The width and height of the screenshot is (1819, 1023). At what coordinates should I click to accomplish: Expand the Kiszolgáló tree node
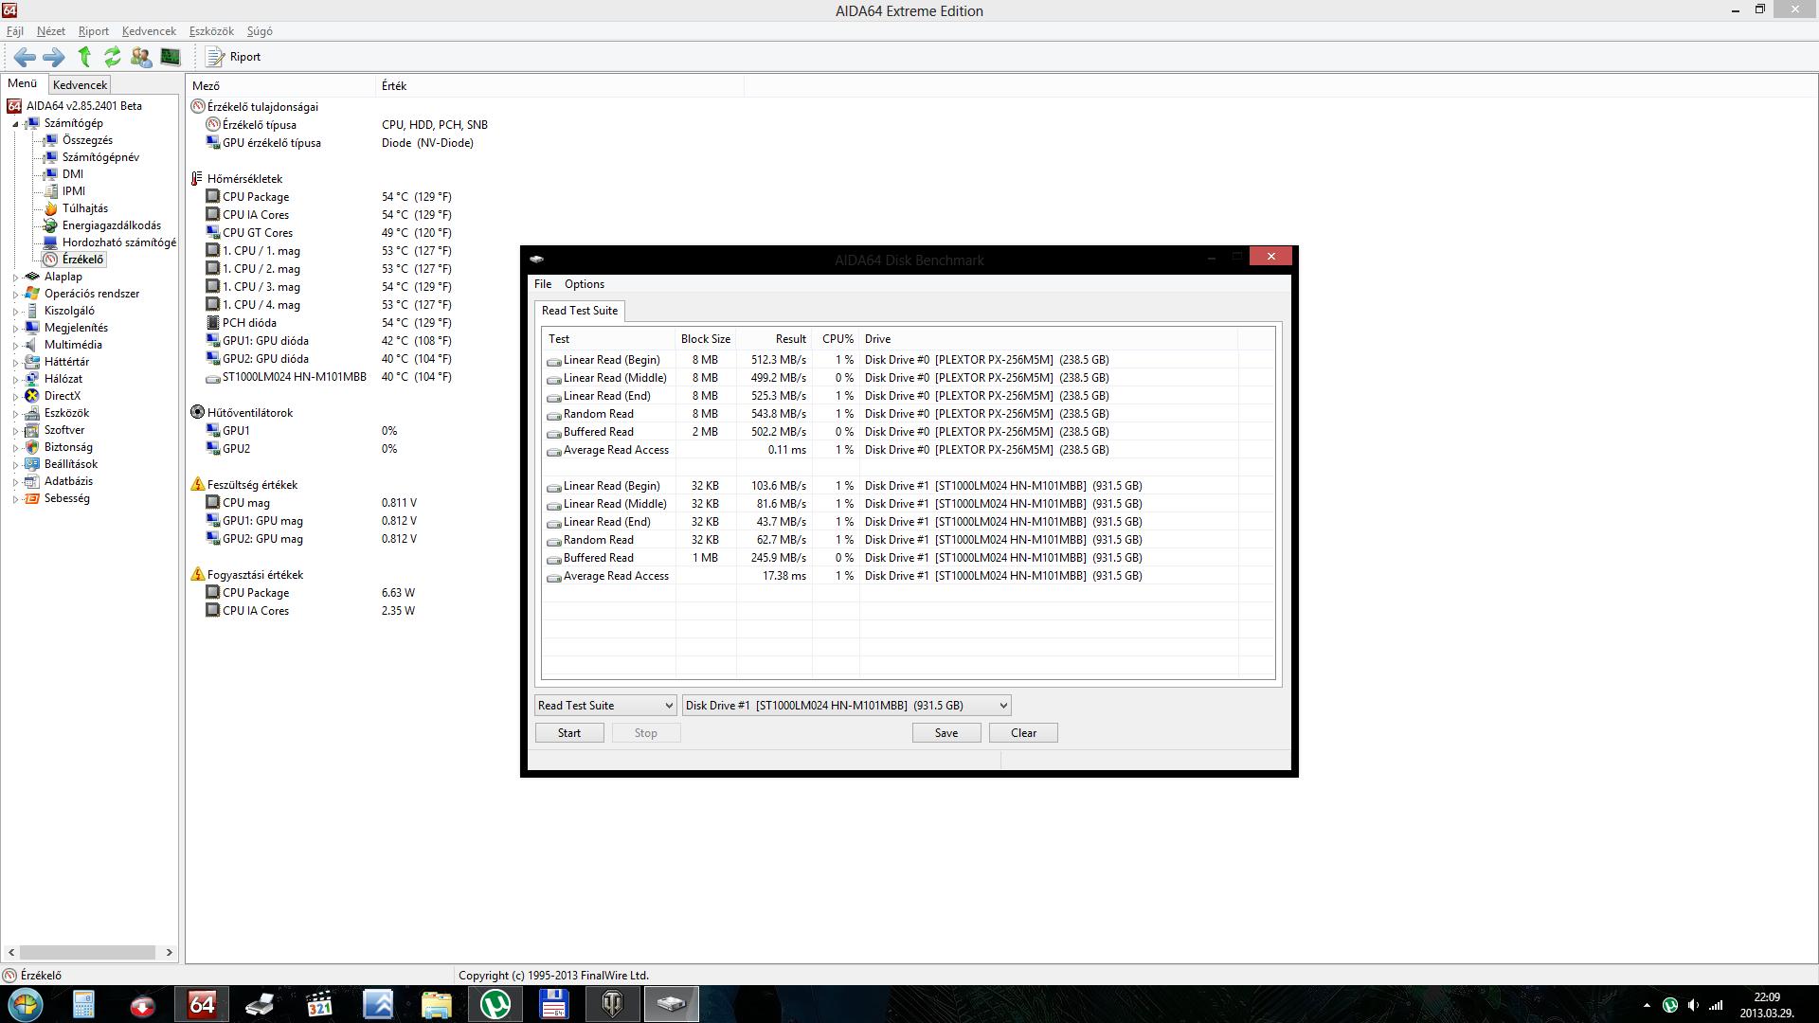point(15,312)
